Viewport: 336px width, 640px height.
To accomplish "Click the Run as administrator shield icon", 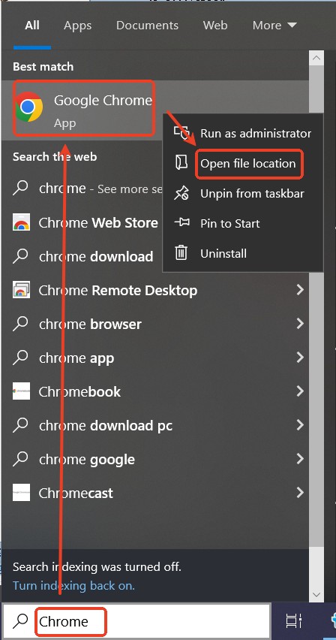I will click(x=181, y=133).
